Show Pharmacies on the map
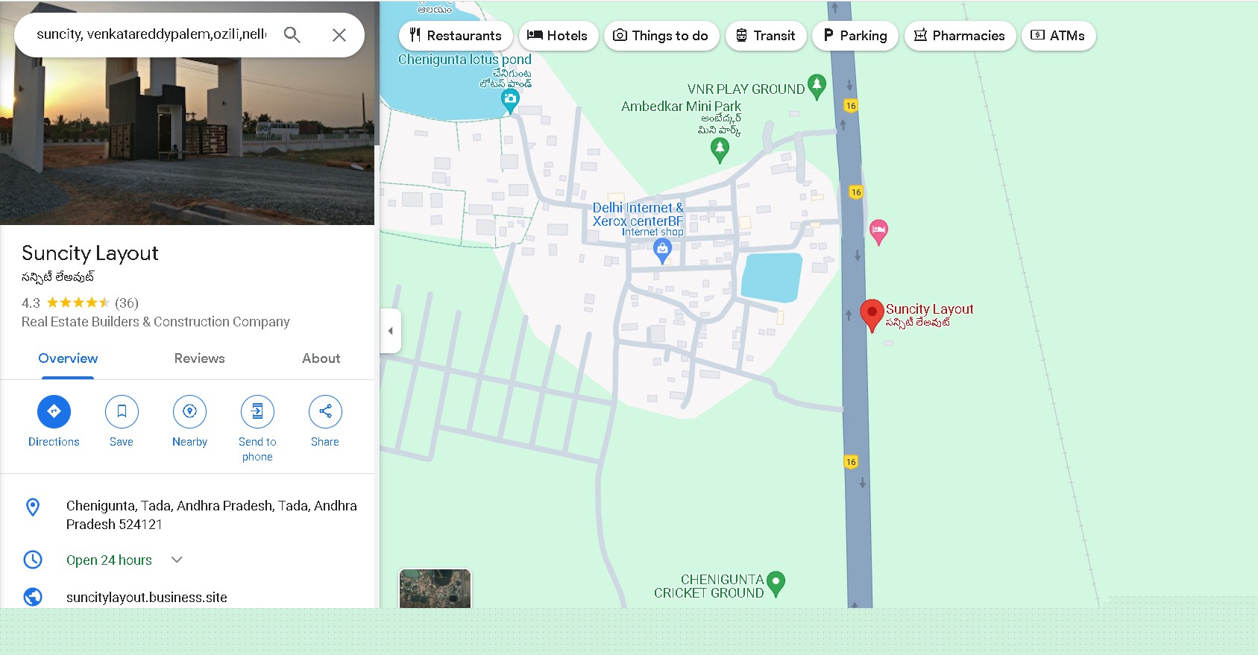 960,36
